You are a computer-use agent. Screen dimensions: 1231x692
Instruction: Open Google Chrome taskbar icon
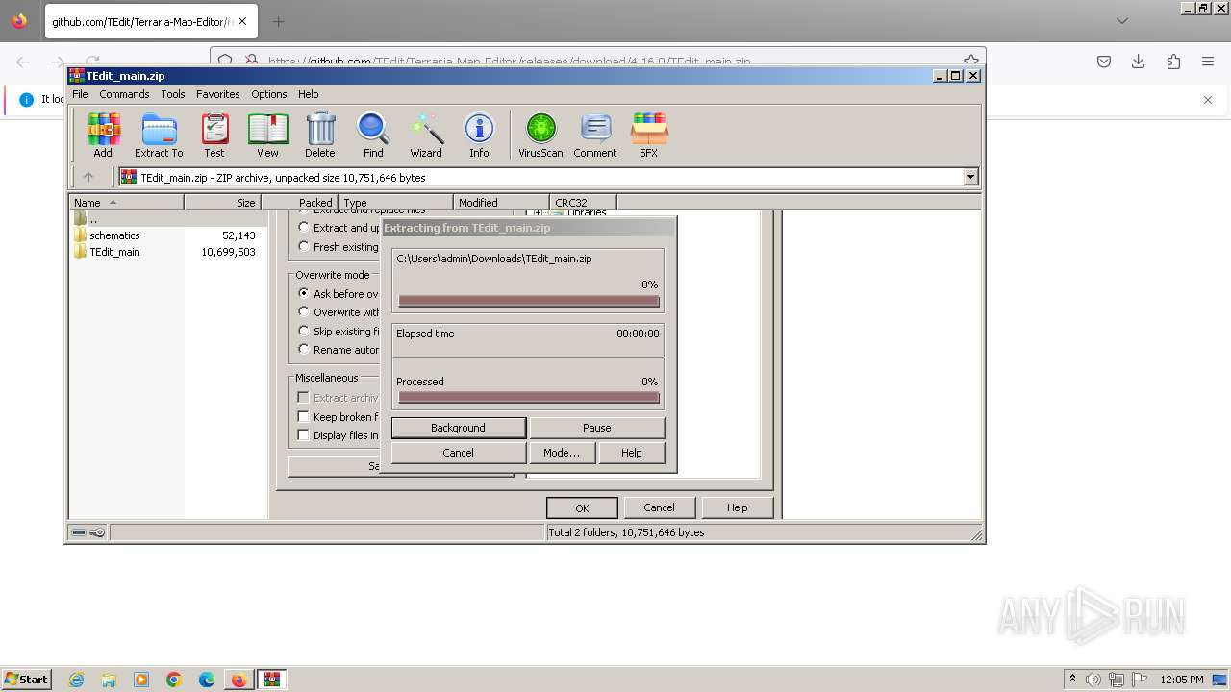tap(174, 680)
